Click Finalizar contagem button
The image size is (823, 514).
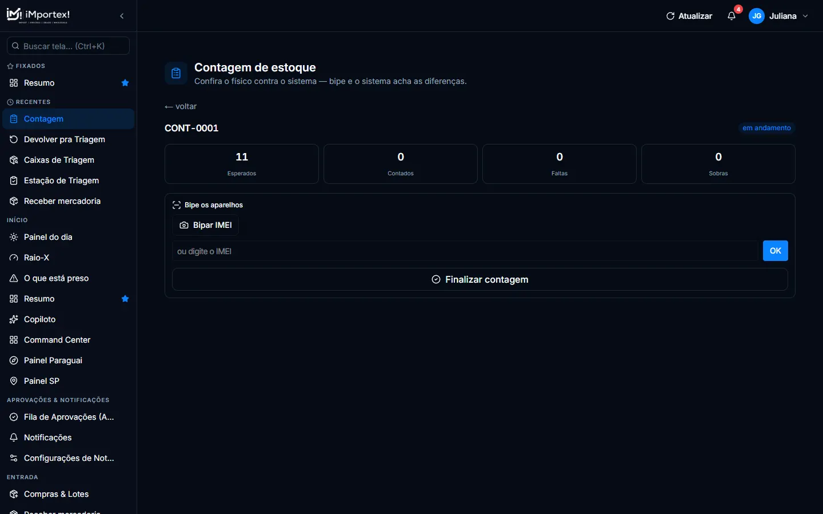coord(480,279)
